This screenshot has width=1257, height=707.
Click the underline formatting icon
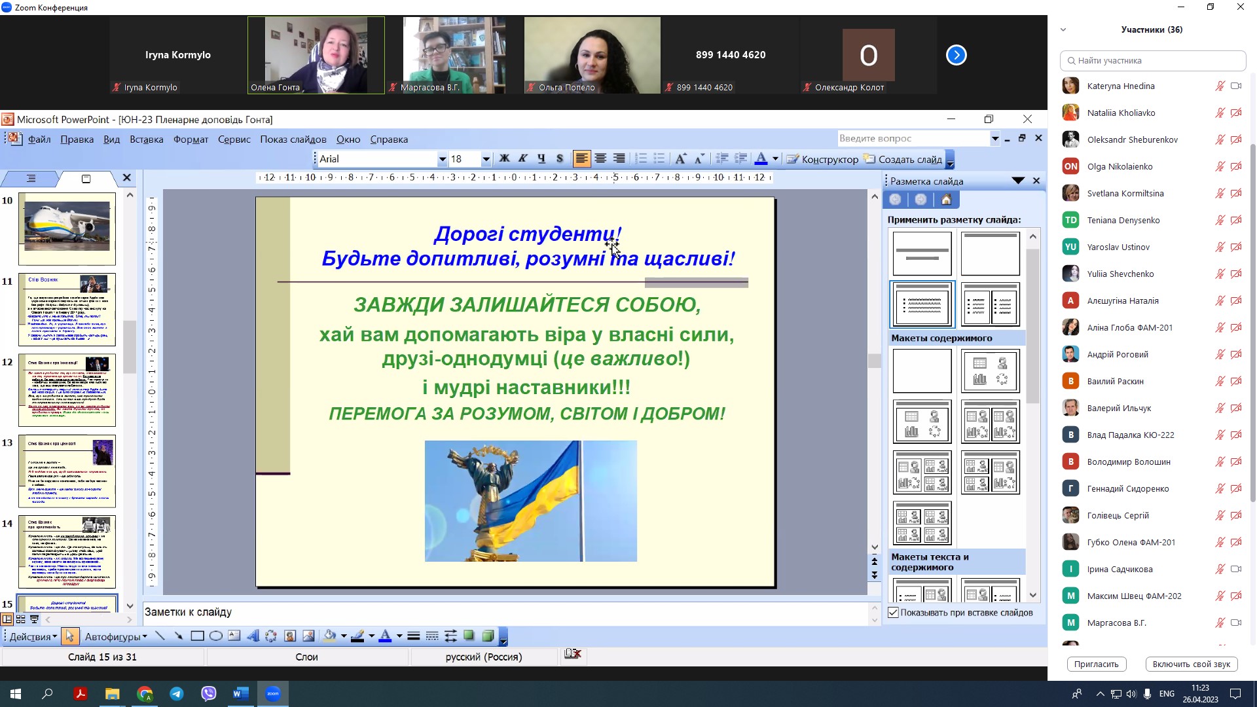tap(541, 159)
